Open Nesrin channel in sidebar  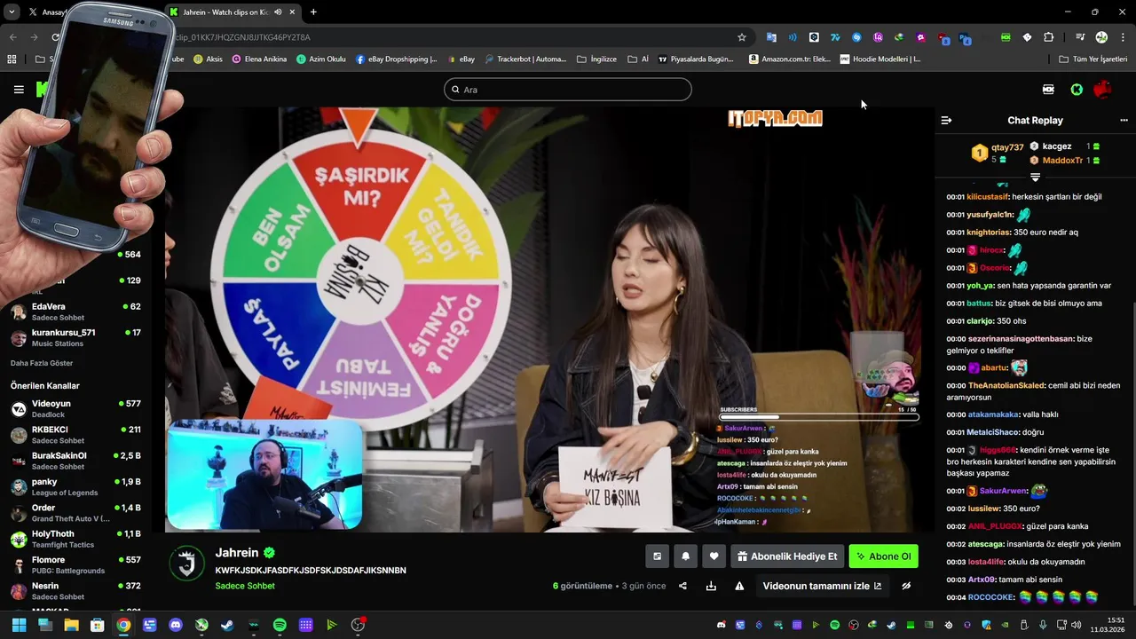tap(75, 591)
